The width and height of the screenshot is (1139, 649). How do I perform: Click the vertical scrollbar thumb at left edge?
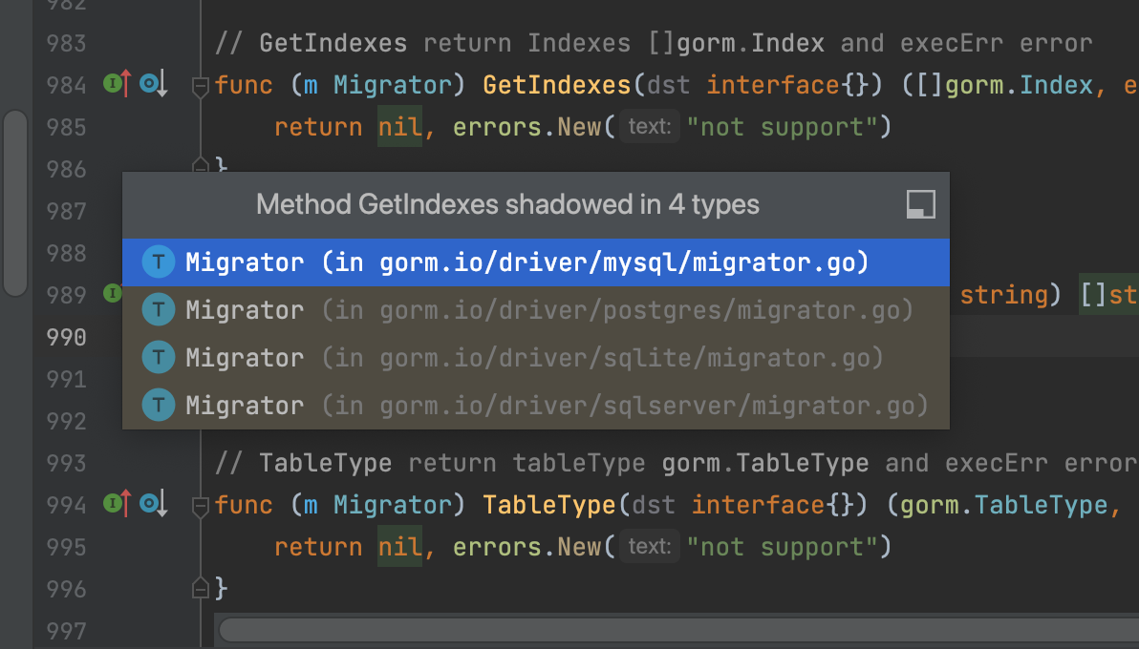pyautogui.click(x=15, y=202)
